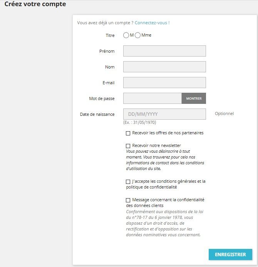258x267 pixels.
Task: Check the customer data confidentiality checkbox
Action: click(x=128, y=200)
